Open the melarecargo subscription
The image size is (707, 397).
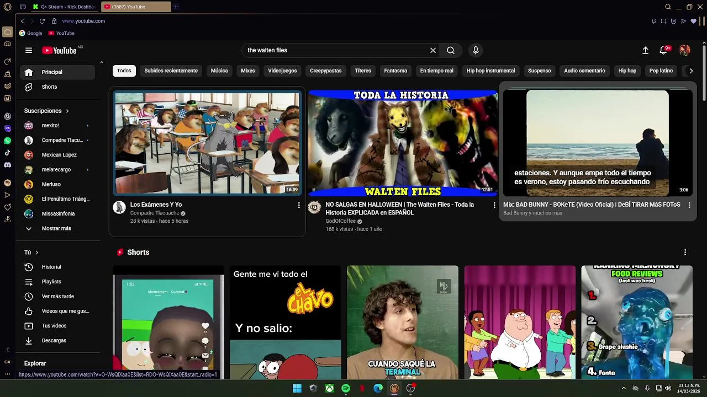click(x=57, y=170)
